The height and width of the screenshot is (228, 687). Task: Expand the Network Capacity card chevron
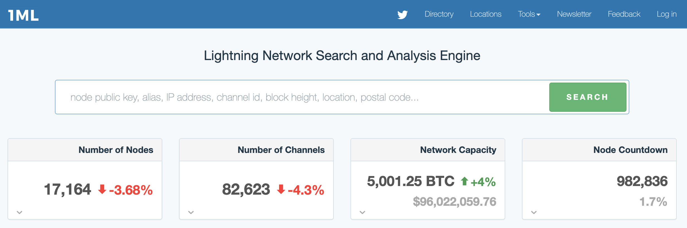click(x=362, y=212)
